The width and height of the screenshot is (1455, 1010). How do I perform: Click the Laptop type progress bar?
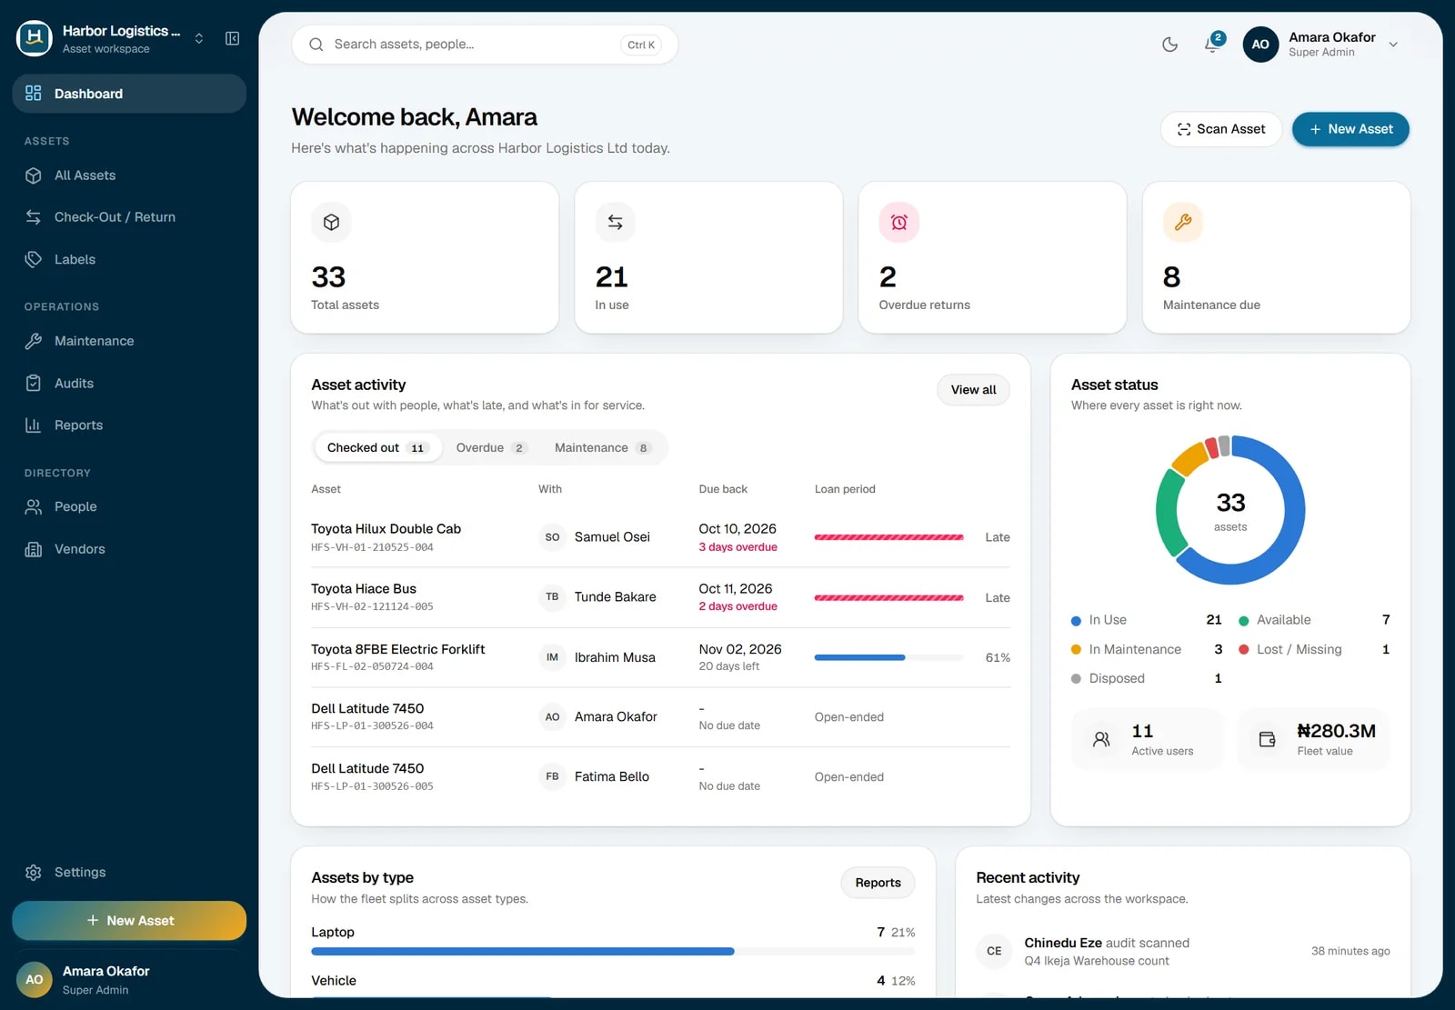click(613, 951)
